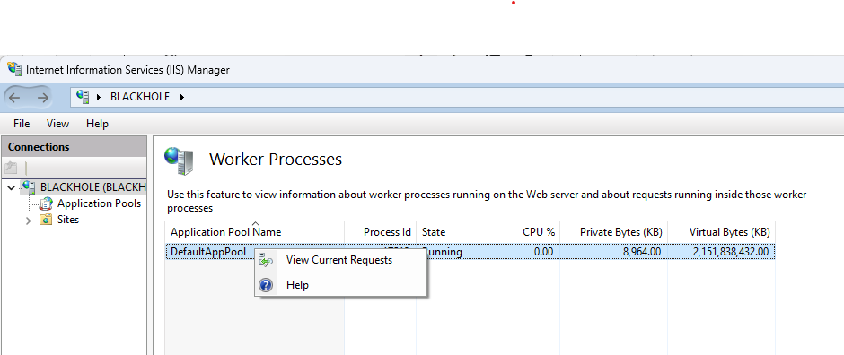Viewport: 844px width, 355px height.
Task: Collapse the BLACKHOLE server node
Action: (x=12, y=187)
